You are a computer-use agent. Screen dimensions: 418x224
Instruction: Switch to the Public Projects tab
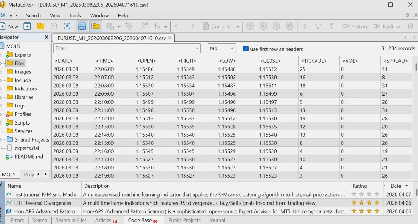tap(184, 220)
